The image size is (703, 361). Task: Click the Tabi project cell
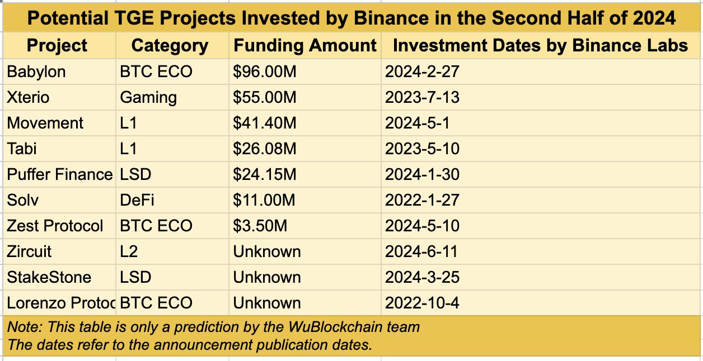(x=22, y=149)
